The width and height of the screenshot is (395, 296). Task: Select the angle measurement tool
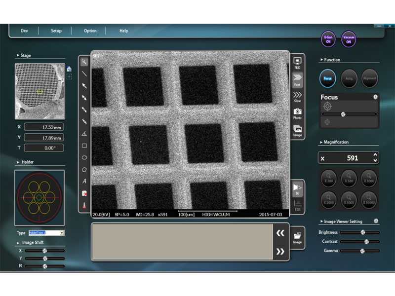[x=84, y=134]
